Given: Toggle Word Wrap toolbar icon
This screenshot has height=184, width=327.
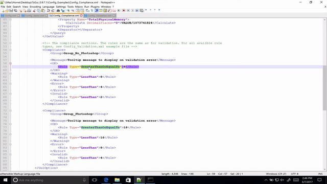Looking at the screenshot, I should [87, 10].
